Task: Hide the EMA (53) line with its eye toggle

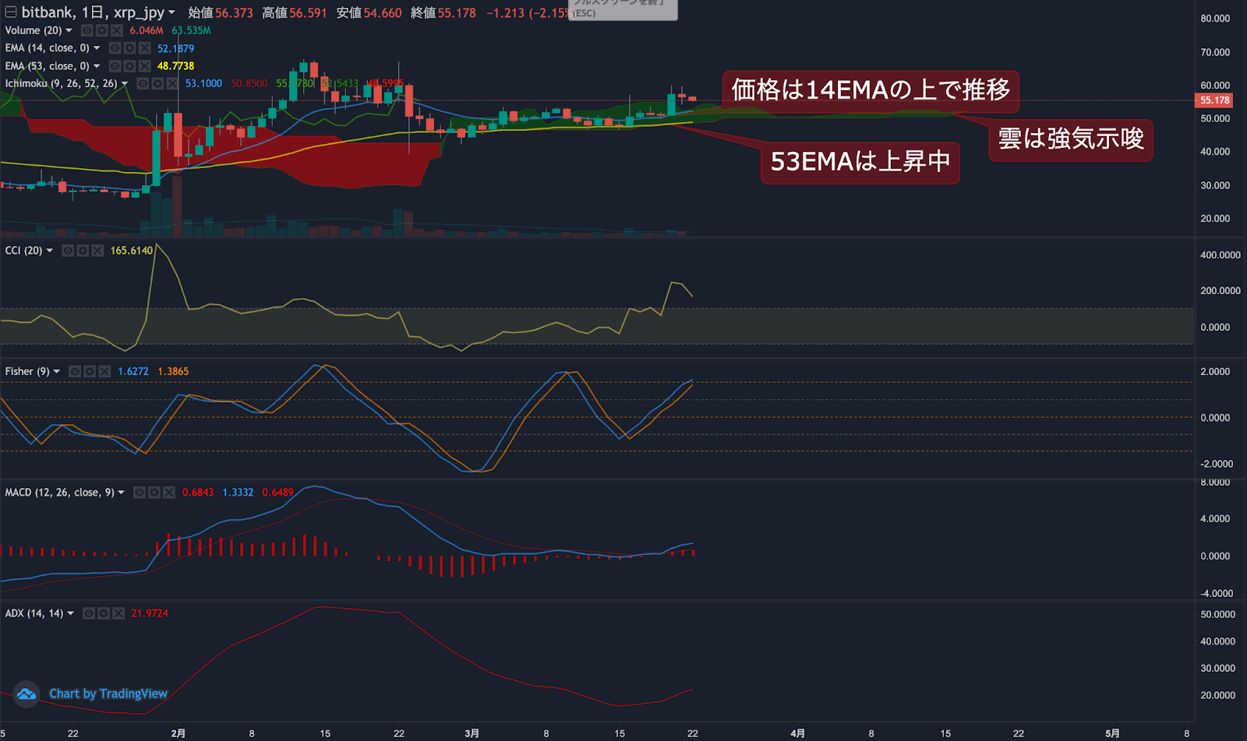Action: click(114, 66)
